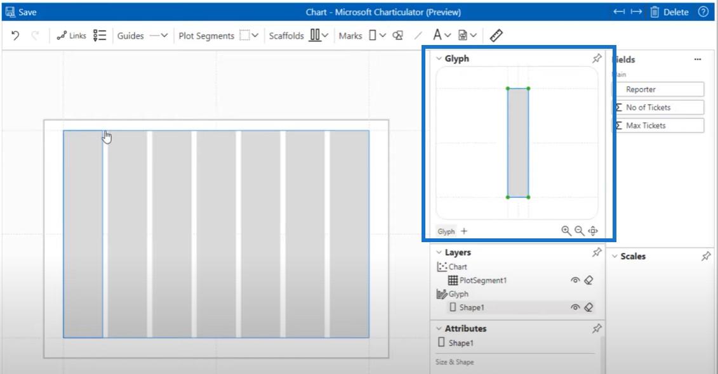Redo the last undone action

point(35,35)
